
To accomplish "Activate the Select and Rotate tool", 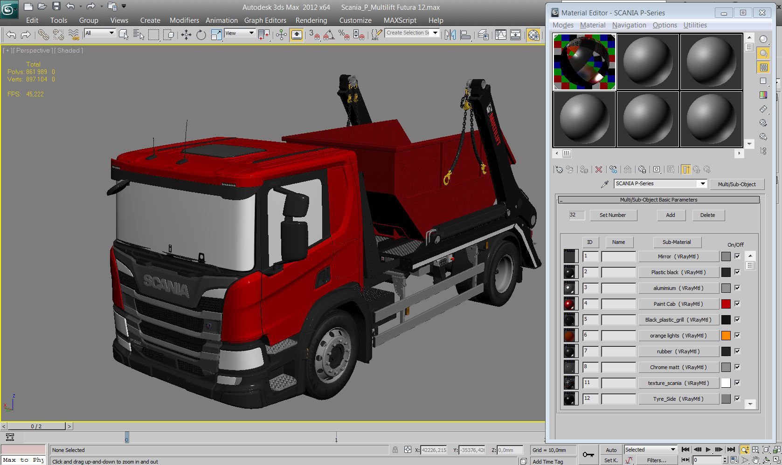I will click(201, 34).
